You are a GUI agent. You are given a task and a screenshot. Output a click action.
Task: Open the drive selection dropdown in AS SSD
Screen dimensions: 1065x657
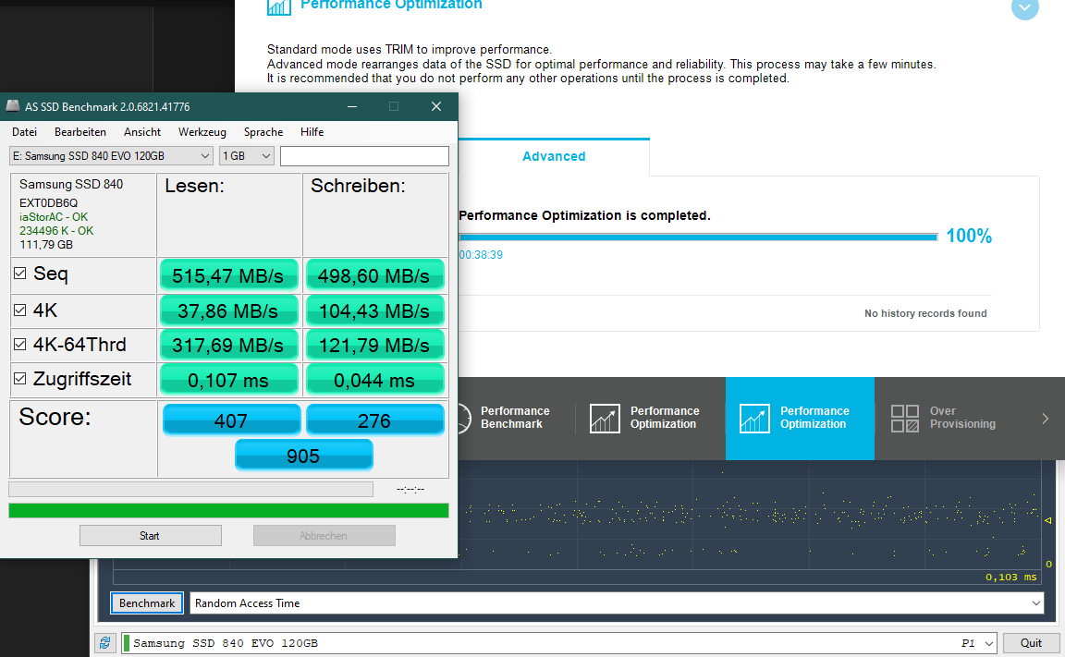(111, 156)
